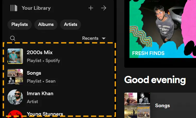
Task: Click Imran Khan's round profile picture
Action: tap(15, 97)
